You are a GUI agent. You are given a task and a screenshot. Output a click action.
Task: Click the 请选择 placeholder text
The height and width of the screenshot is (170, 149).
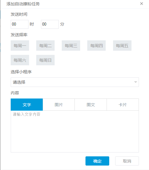pos(19,82)
